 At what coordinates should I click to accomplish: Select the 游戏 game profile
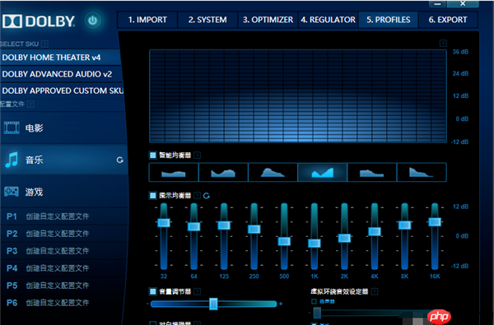click(x=64, y=192)
